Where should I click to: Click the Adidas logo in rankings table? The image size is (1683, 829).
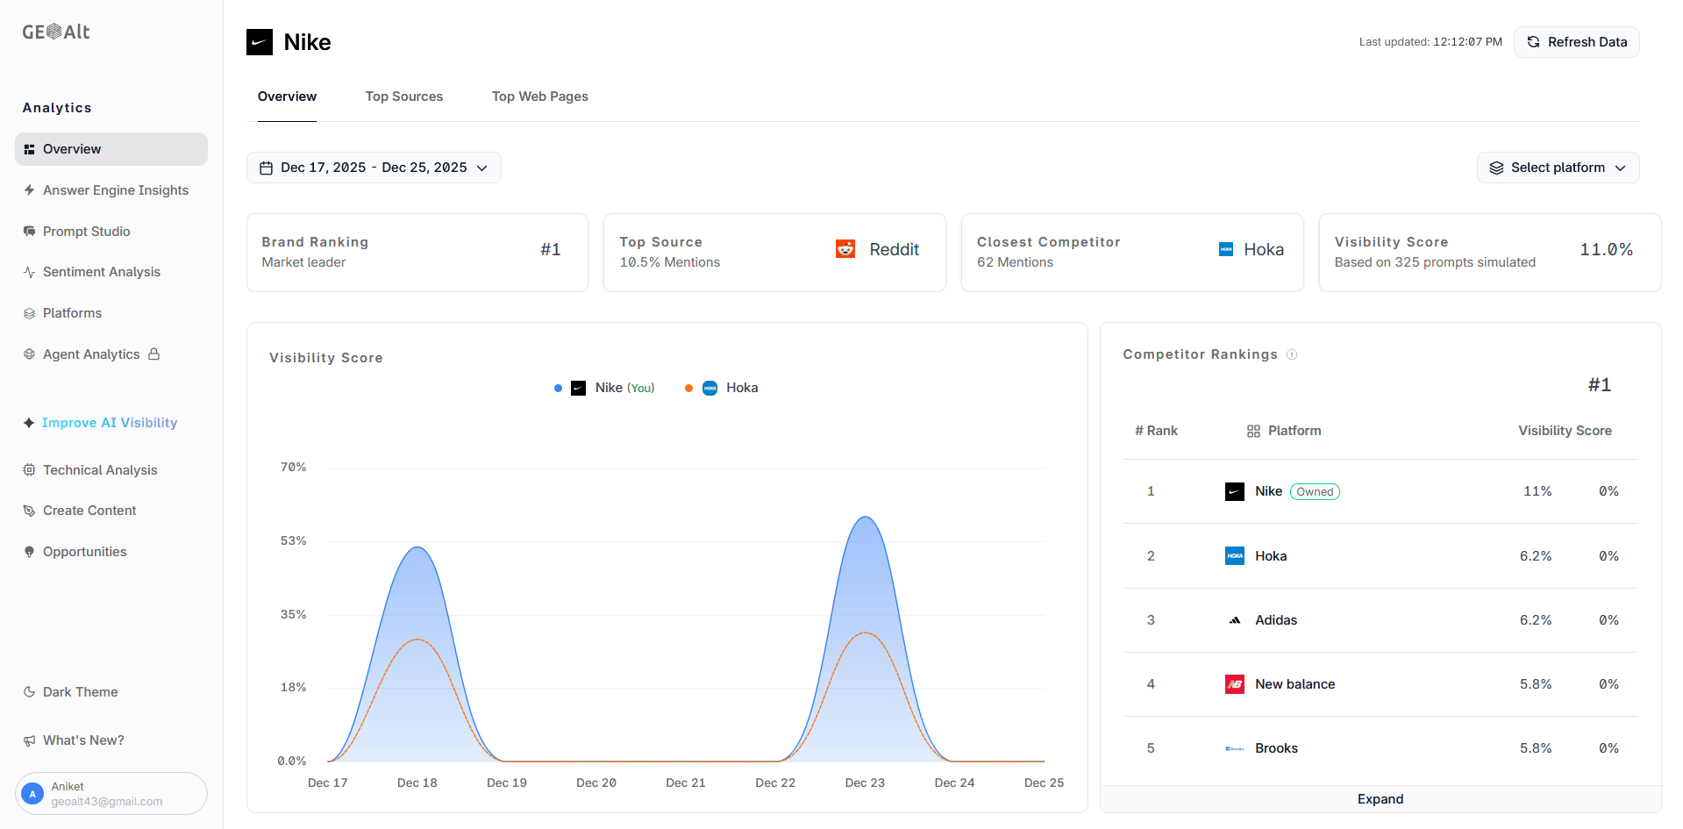tap(1235, 620)
